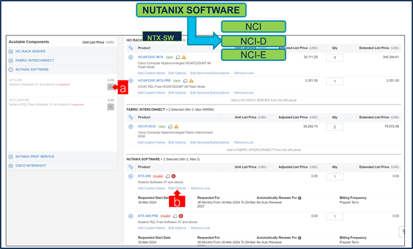Click the Automatically Renews For info icon under NTX-SW

click(x=300, y=198)
